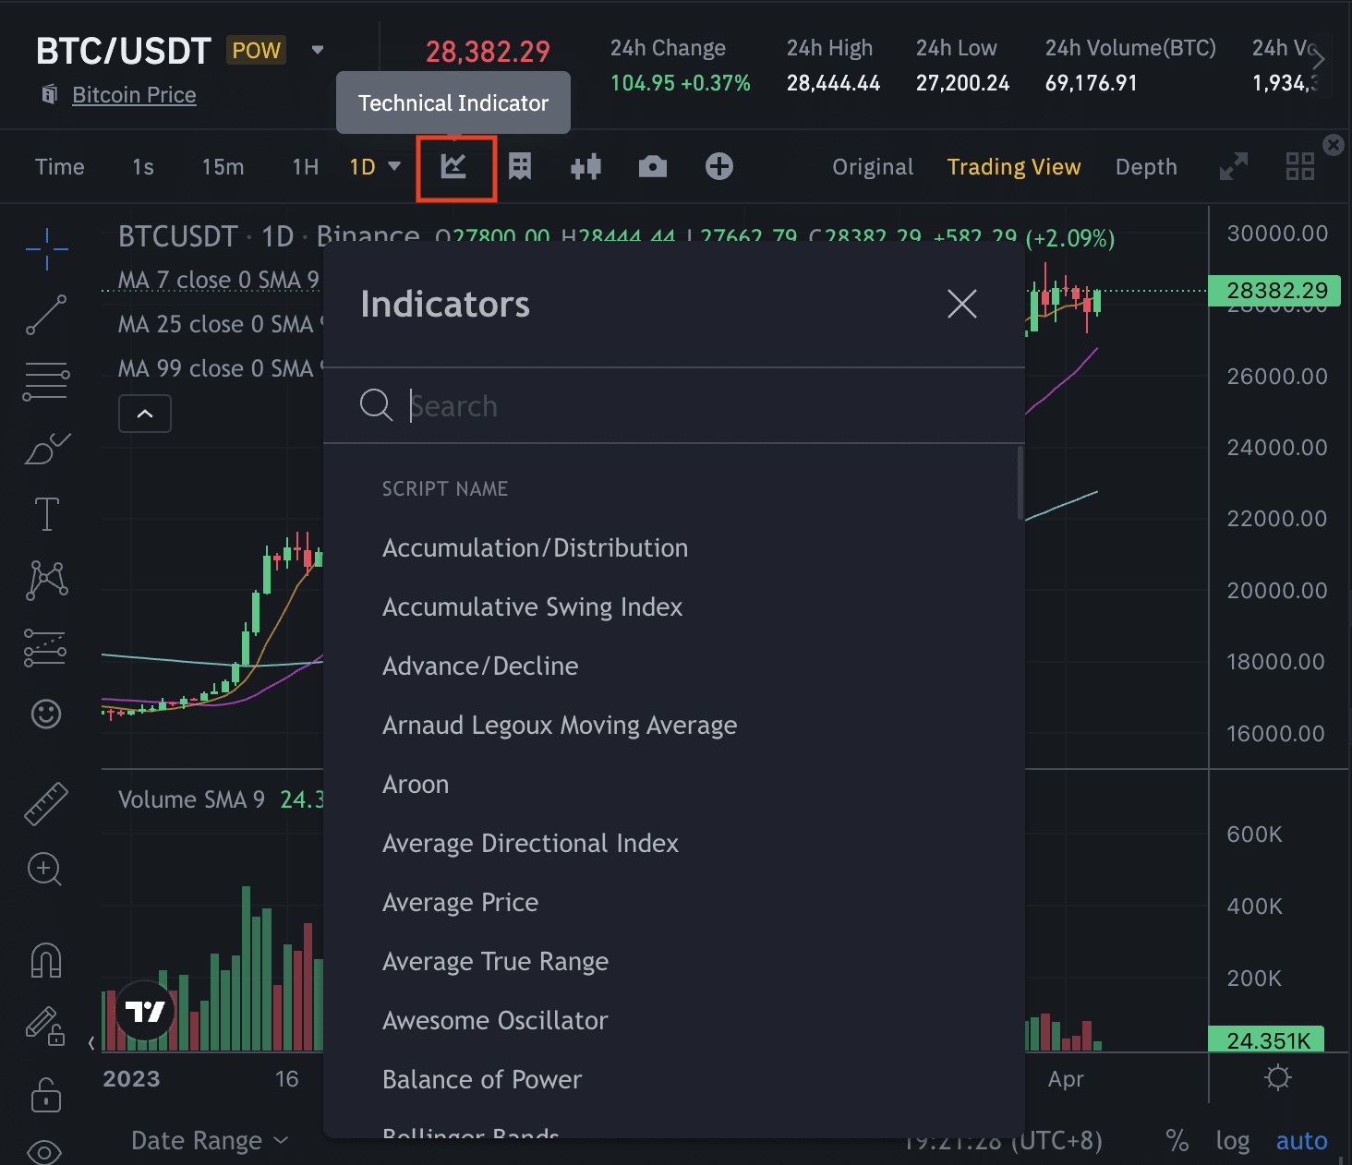Select the connected-nodes pattern tool
Image resolution: width=1352 pixels, height=1165 pixels.
[46, 581]
